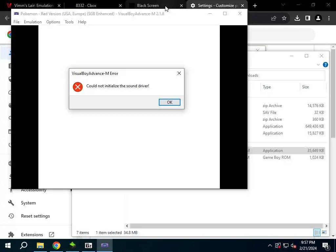
Task: Bookmark this page with the star icon
Action: pyautogui.click(x=284, y=18)
